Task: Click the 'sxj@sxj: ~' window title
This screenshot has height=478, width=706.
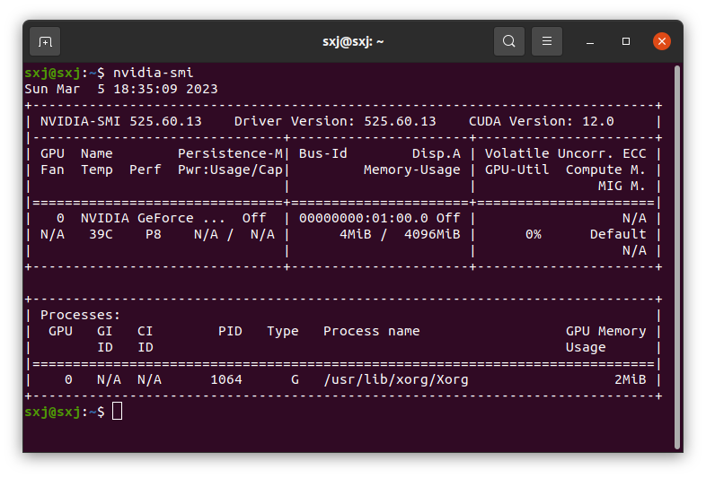Action: [x=353, y=42]
